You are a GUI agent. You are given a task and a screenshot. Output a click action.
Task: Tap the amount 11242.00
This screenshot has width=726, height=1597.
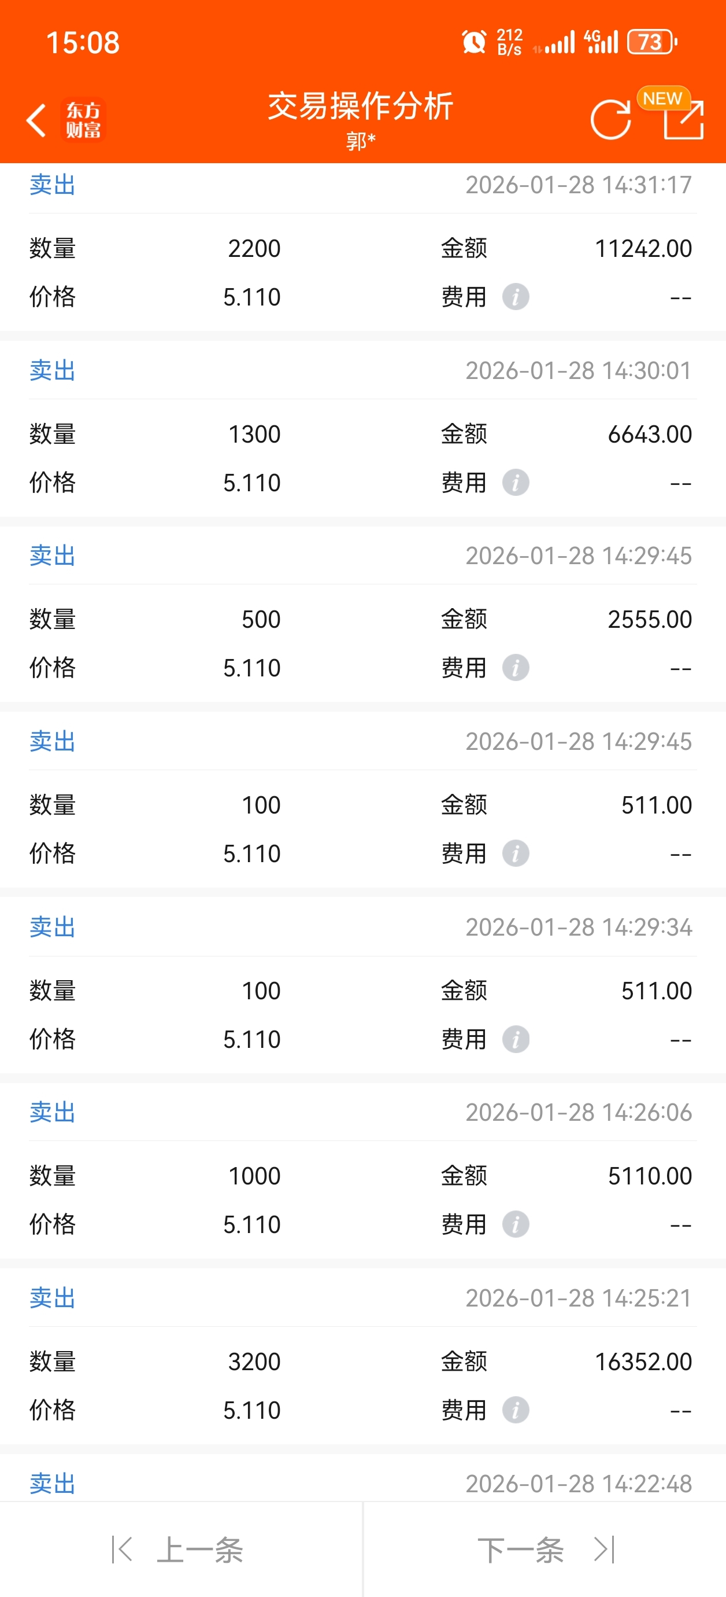pos(643,249)
